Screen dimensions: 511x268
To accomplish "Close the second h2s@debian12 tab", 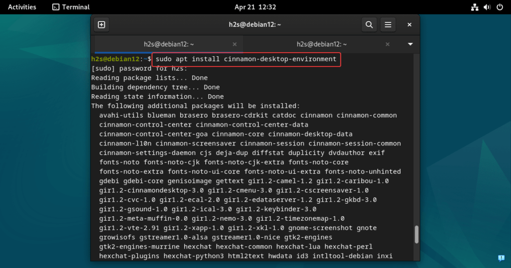I will 387,44.
